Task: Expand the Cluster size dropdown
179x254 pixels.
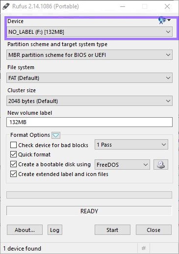Action: click(x=89, y=101)
